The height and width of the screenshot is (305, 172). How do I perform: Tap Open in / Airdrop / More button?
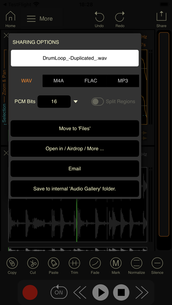pyautogui.click(x=75, y=149)
